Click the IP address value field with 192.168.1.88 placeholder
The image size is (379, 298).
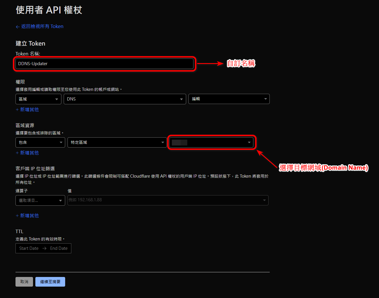[x=164, y=200]
